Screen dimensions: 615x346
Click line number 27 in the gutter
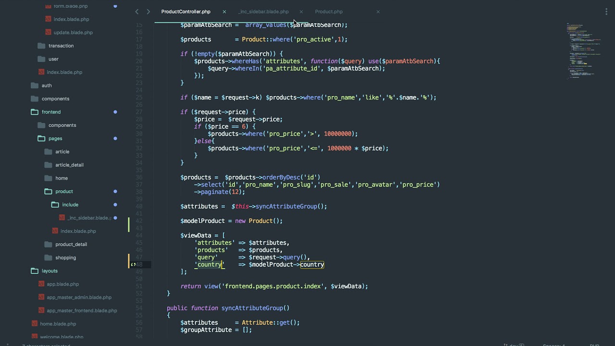pyautogui.click(x=139, y=112)
